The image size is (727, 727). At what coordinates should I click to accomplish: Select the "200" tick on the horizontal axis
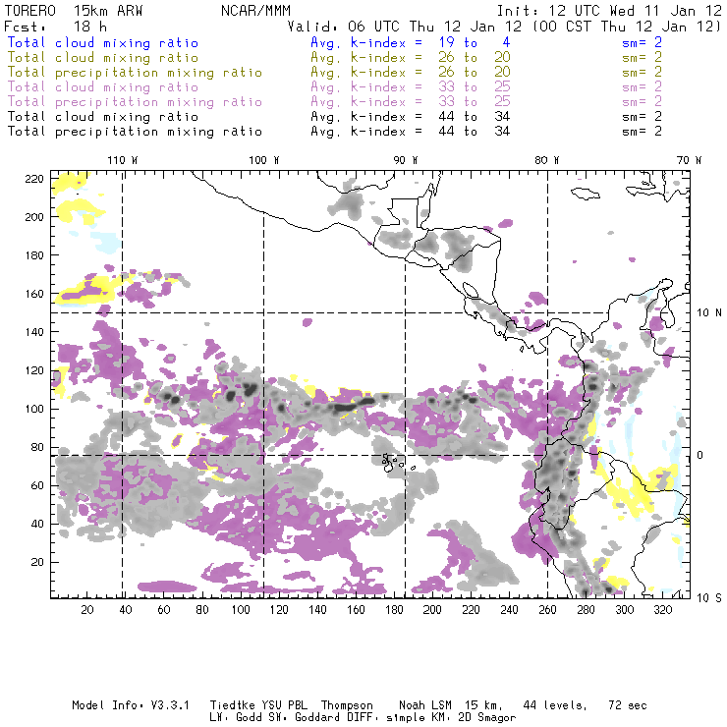click(x=432, y=609)
